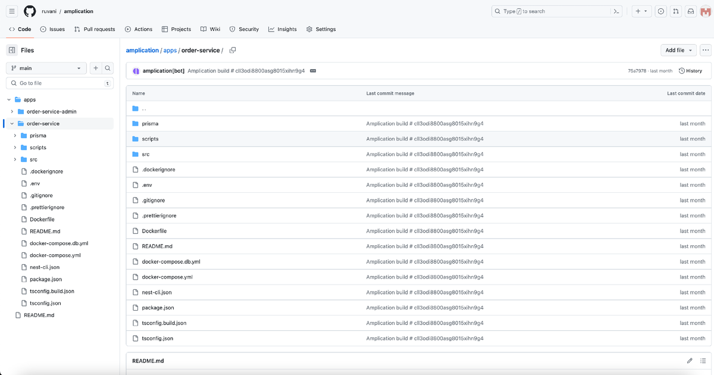Open the user profile avatar

tap(706, 11)
